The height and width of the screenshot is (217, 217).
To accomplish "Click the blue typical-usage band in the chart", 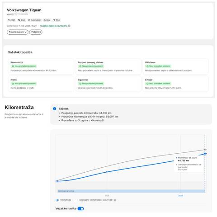I will [x=131, y=191].
